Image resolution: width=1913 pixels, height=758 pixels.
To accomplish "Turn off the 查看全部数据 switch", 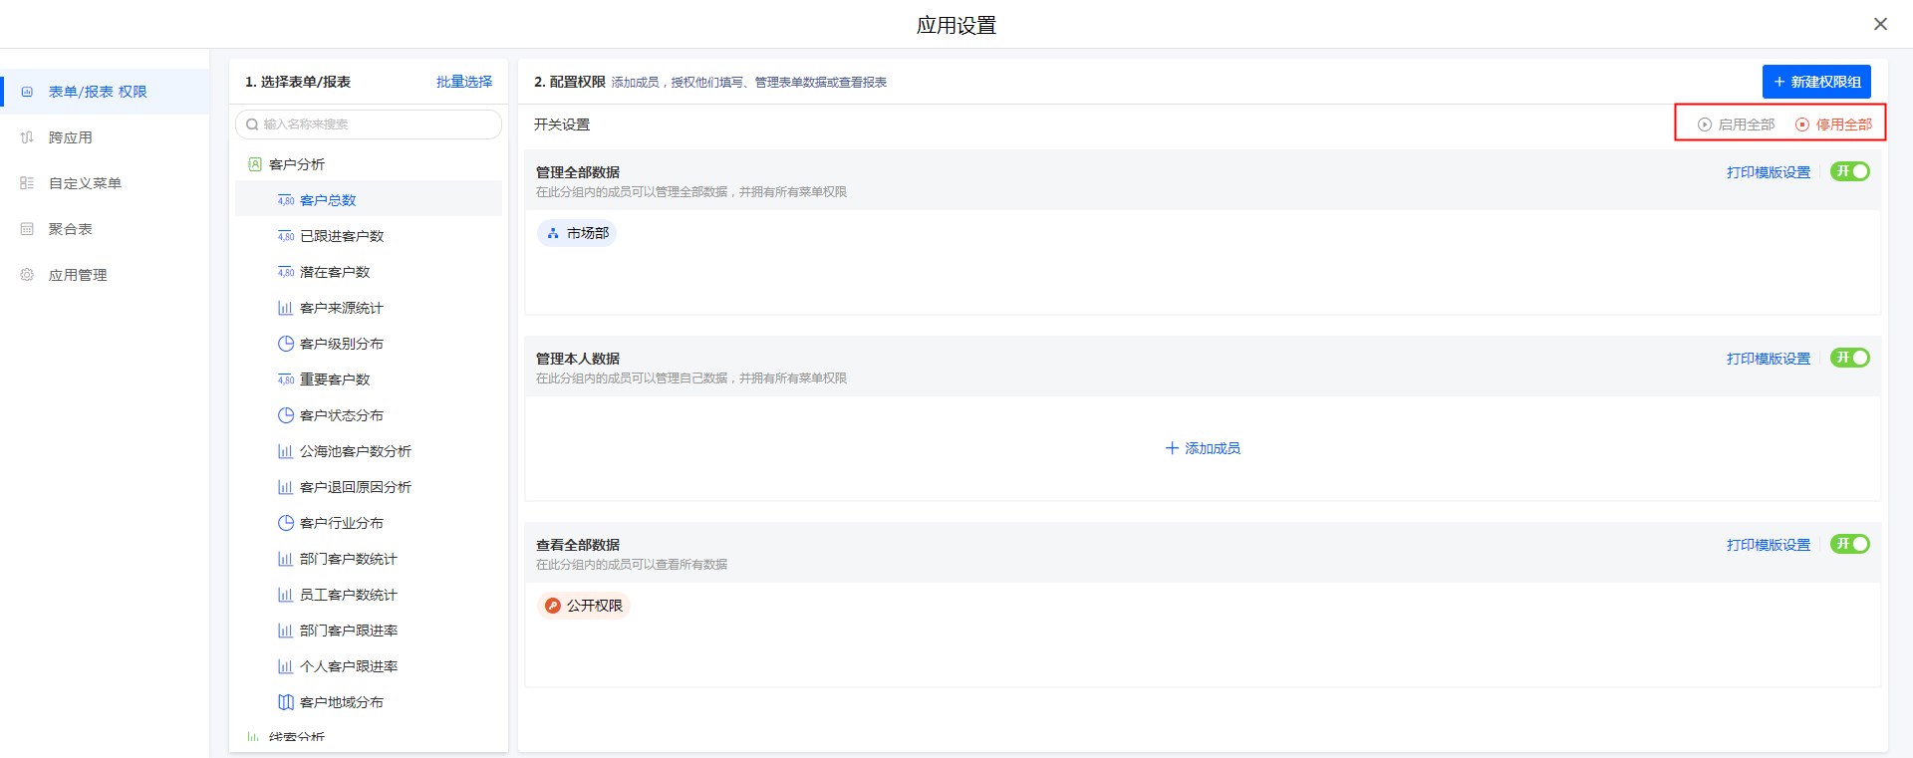I will 1849,544.
